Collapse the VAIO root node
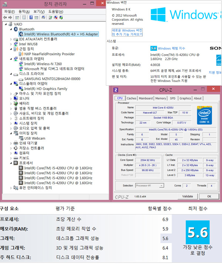222x264 pixels. tap(6, 24)
